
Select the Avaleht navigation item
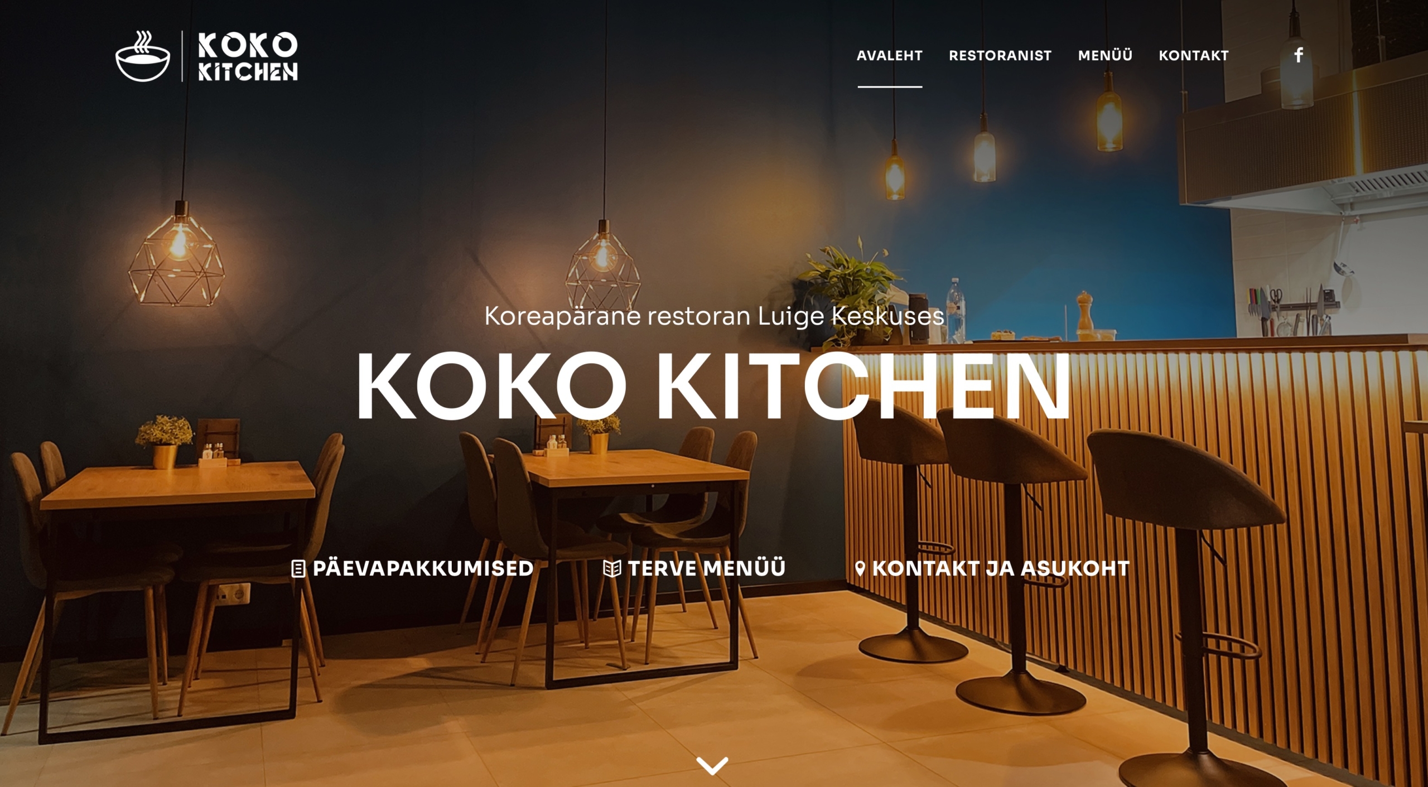coord(890,55)
